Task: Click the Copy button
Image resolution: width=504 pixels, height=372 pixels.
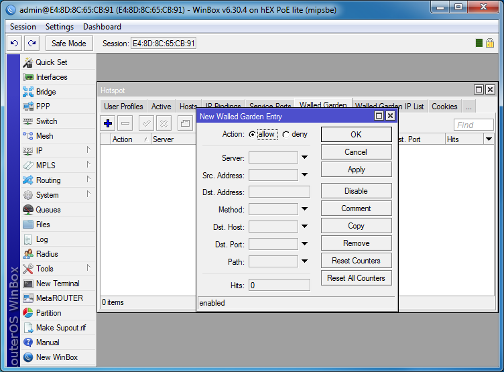Action: point(356,226)
